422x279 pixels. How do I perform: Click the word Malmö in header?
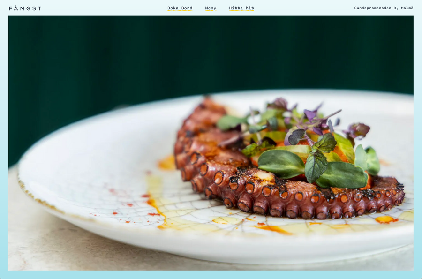click(x=407, y=8)
